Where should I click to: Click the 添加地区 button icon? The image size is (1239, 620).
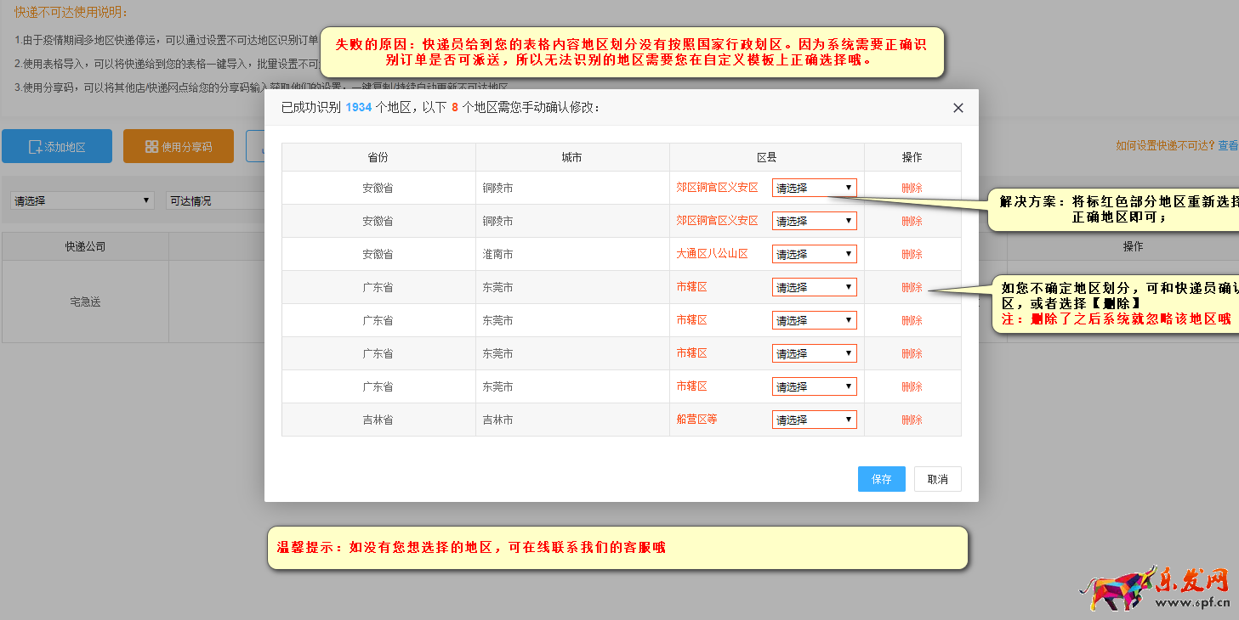(36, 147)
